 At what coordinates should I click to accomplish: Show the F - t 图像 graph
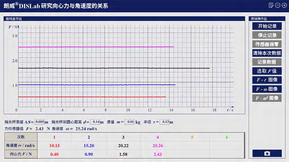click(x=267, y=80)
